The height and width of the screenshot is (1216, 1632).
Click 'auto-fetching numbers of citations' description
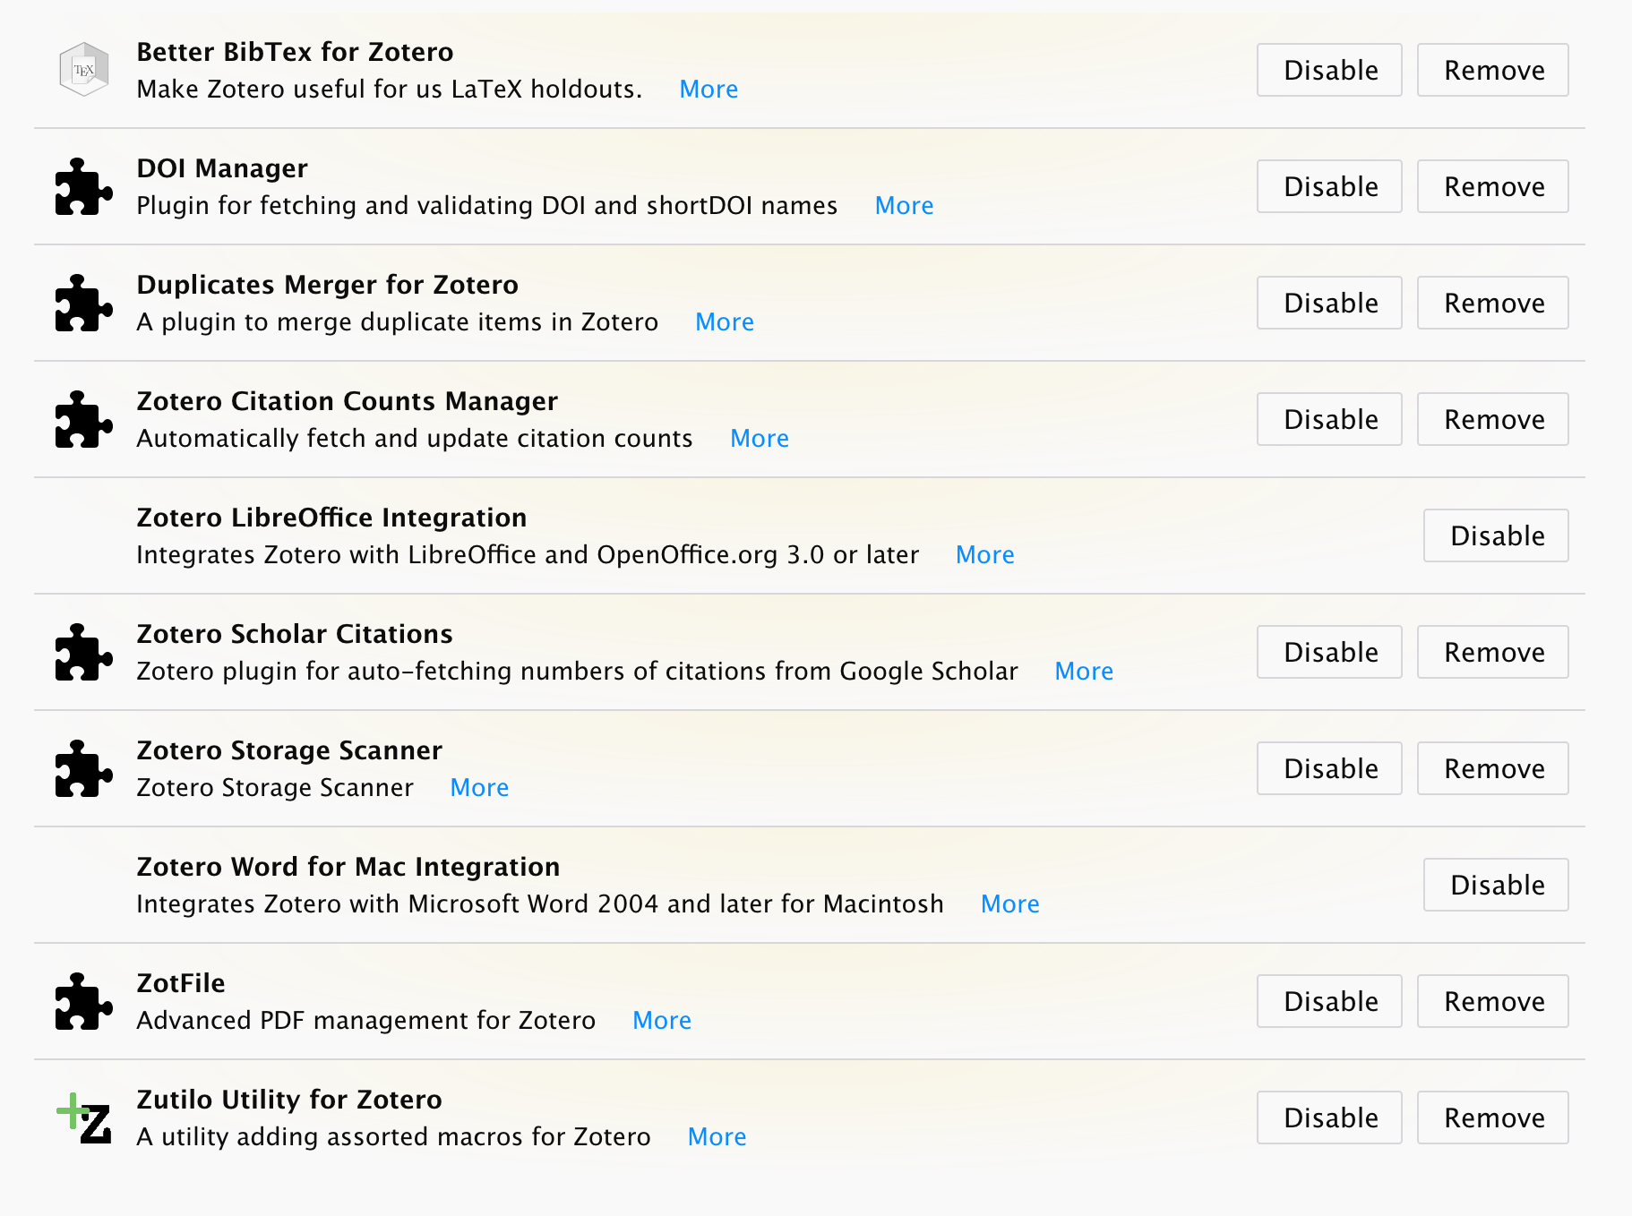pos(577,671)
